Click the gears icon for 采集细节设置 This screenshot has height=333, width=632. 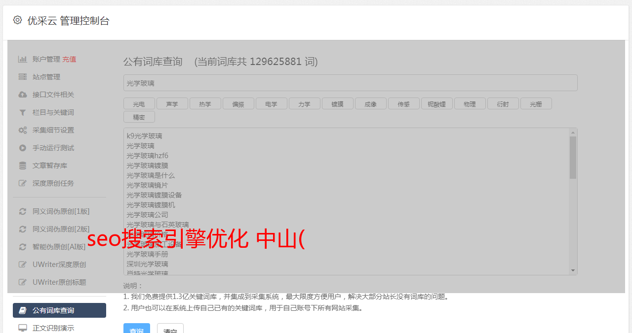tap(23, 130)
